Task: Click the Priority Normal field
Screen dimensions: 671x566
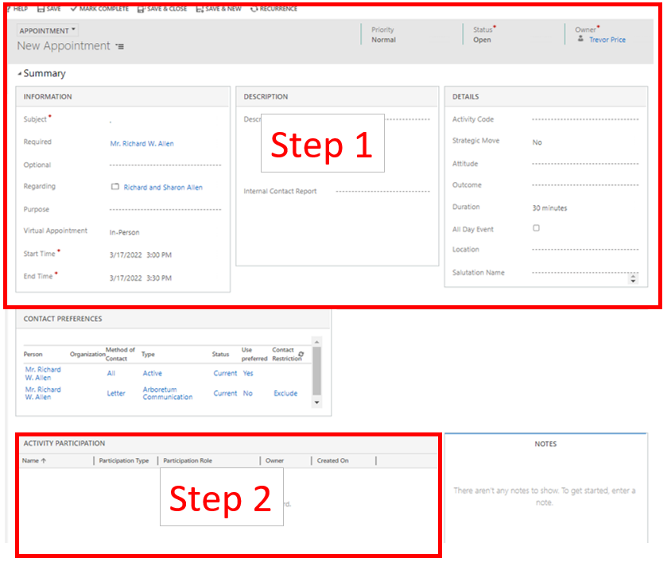Action: click(x=384, y=40)
